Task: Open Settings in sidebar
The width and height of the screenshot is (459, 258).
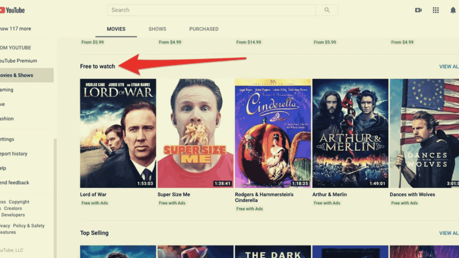Action: pyautogui.click(x=7, y=139)
